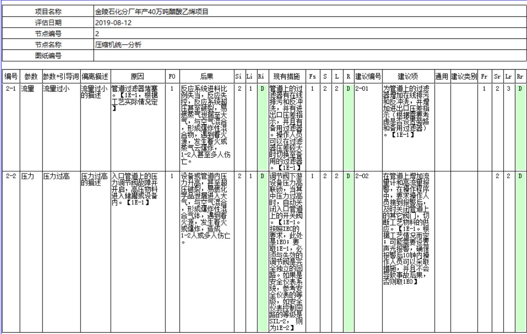Click cause cell 管道过滤器堵塞
This screenshot has height=334, width=527.
coord(138,127)
